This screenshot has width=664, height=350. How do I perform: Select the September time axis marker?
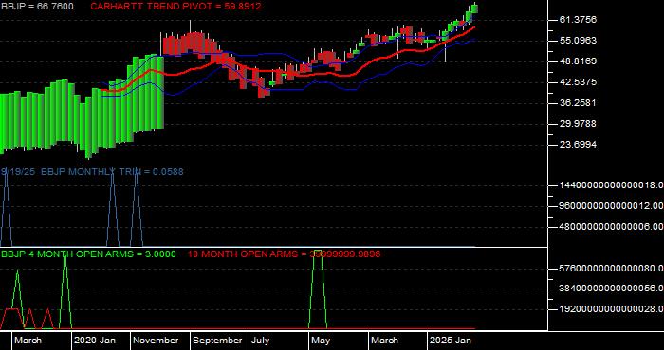tap(217, 341)
